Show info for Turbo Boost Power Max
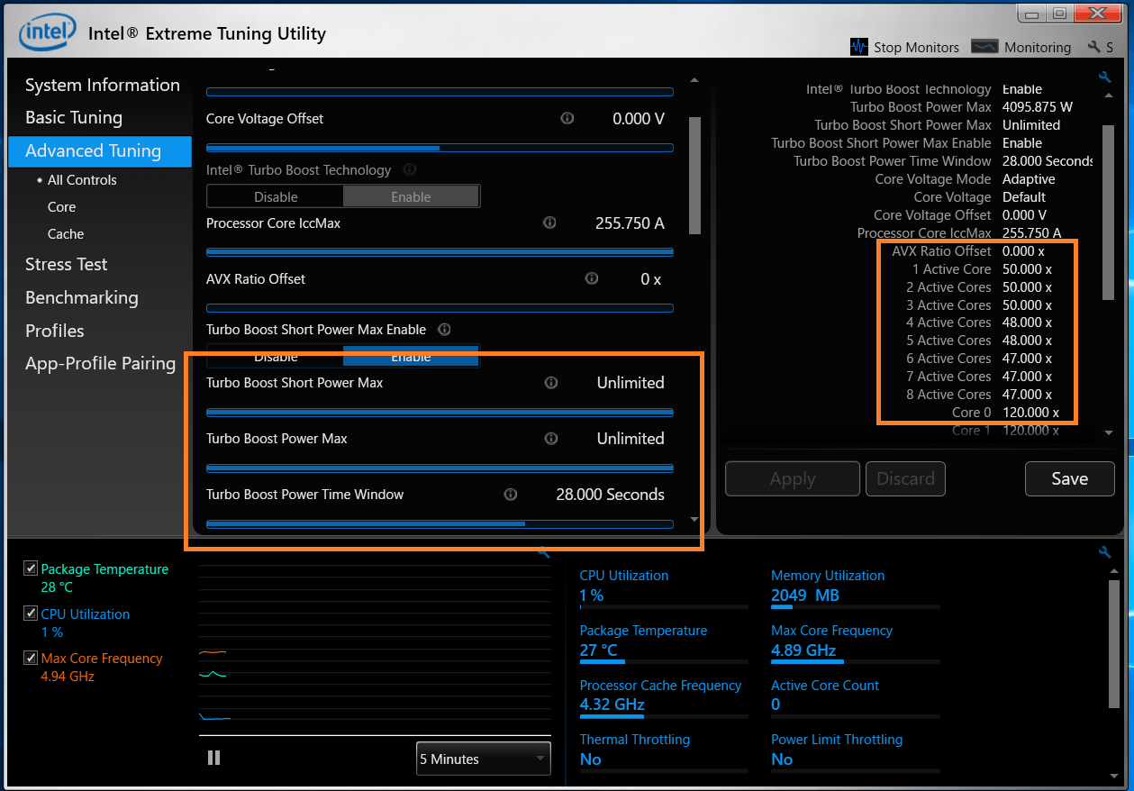 click(x=551, y=439)
